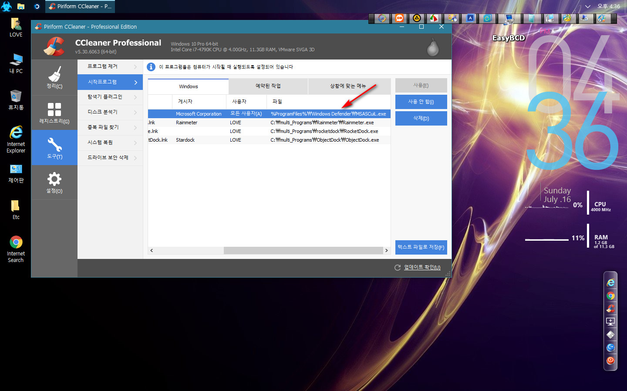Click red power icon in right dock
This screenshot has width=627, height=391.
610,361
